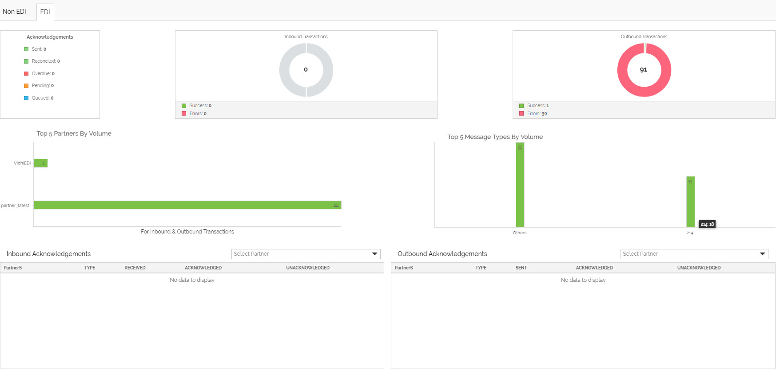The width and height of the screenshot is (776, 369).
Task: Open Outbound Acknowledgements Select Partner dropdown arrow
Action: [x=763, y=254]
